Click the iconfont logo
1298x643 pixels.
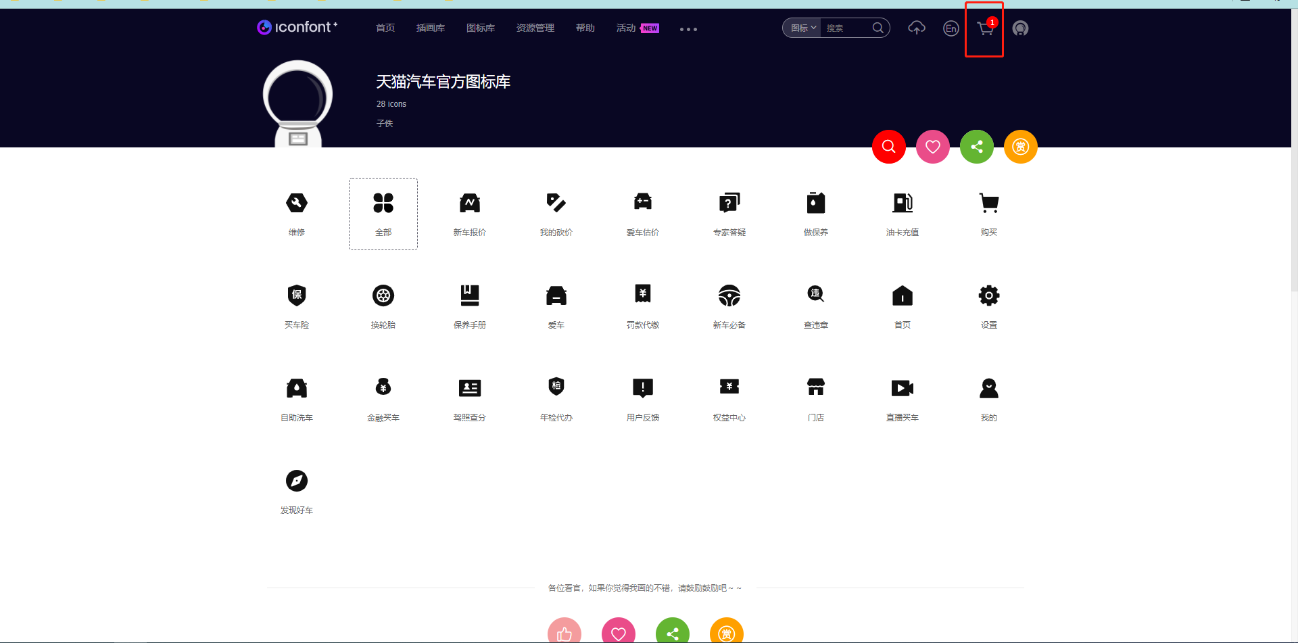point(297,27)
